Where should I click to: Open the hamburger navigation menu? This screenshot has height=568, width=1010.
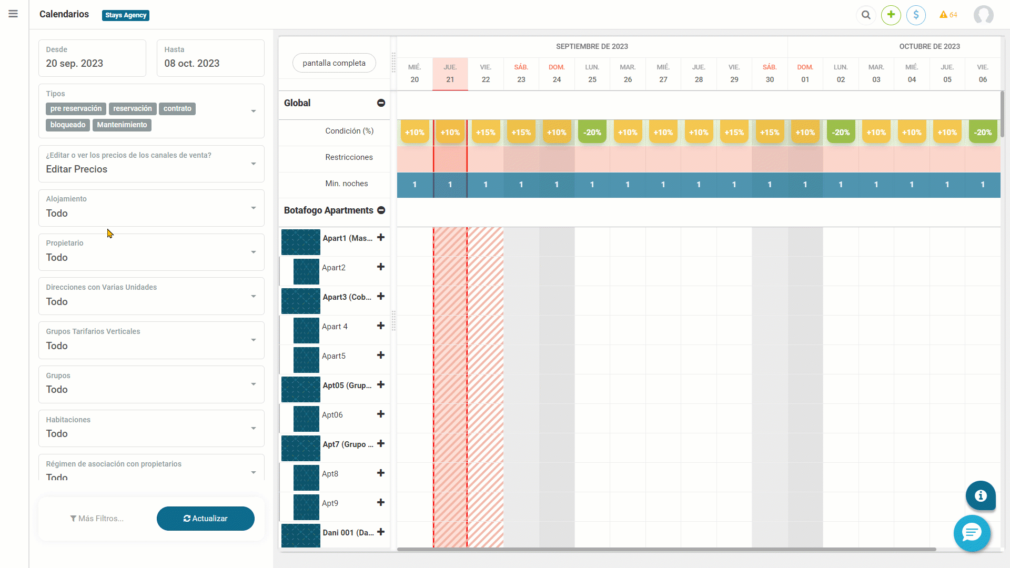click(13, 14)
